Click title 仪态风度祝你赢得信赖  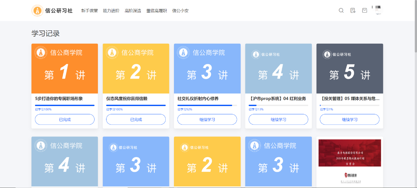[127, 98]
